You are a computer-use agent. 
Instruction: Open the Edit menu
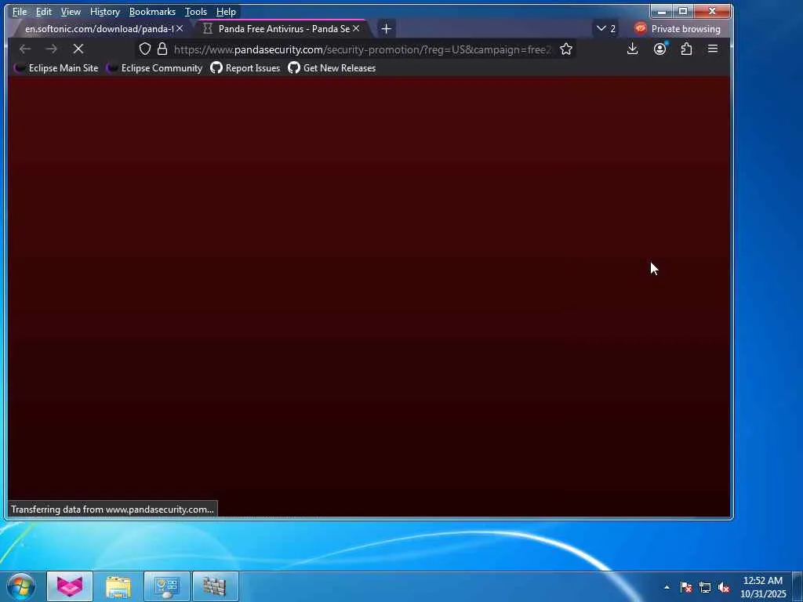[44, 11]
